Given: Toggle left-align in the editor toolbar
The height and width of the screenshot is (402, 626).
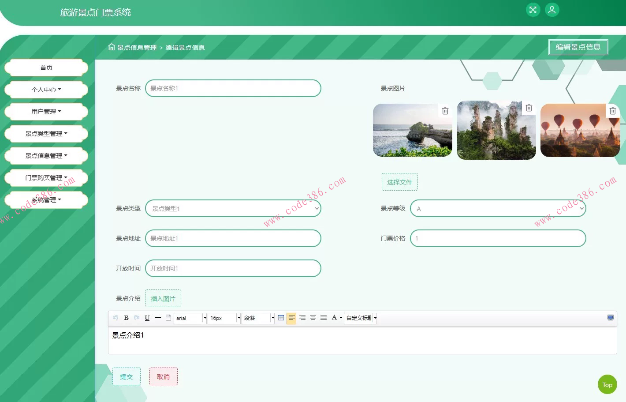Looking at the screenshot, I should [x=291, y=318].
